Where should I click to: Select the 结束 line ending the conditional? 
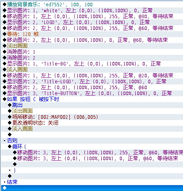tap(92, 182)
